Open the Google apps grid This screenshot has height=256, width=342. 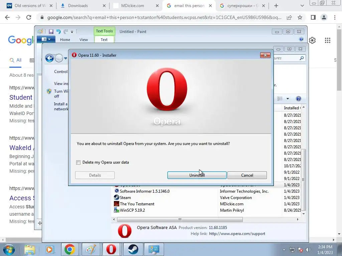pyautogui.click(x=328, y=40)
